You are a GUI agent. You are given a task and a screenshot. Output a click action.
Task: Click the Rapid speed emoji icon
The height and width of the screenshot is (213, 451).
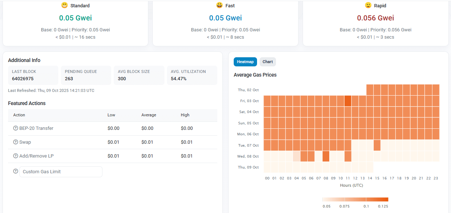368,5
